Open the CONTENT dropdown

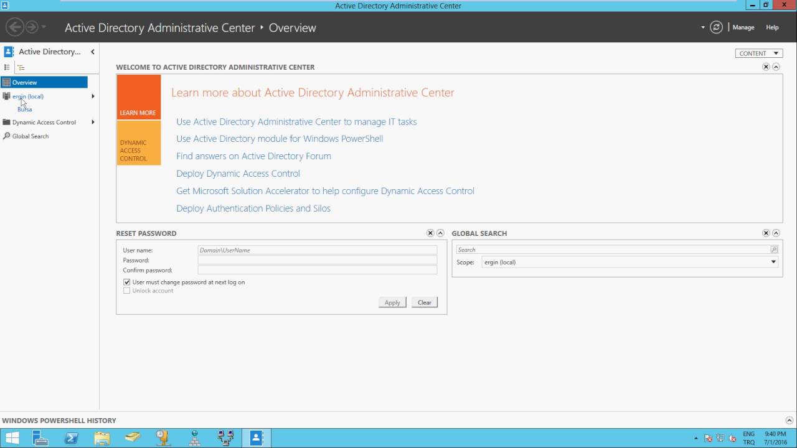click(x=758, y=53)
